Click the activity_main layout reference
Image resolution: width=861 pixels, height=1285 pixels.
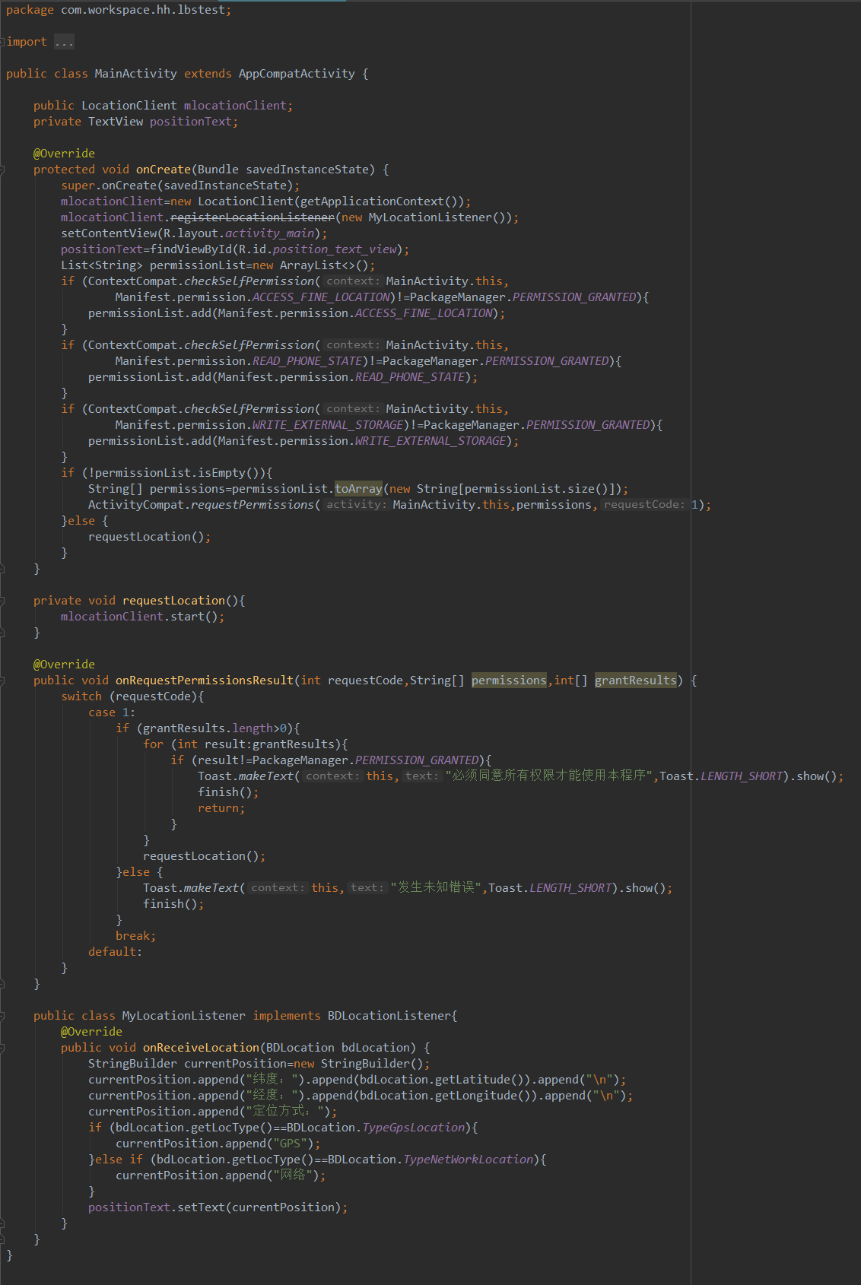coord(269,233)
